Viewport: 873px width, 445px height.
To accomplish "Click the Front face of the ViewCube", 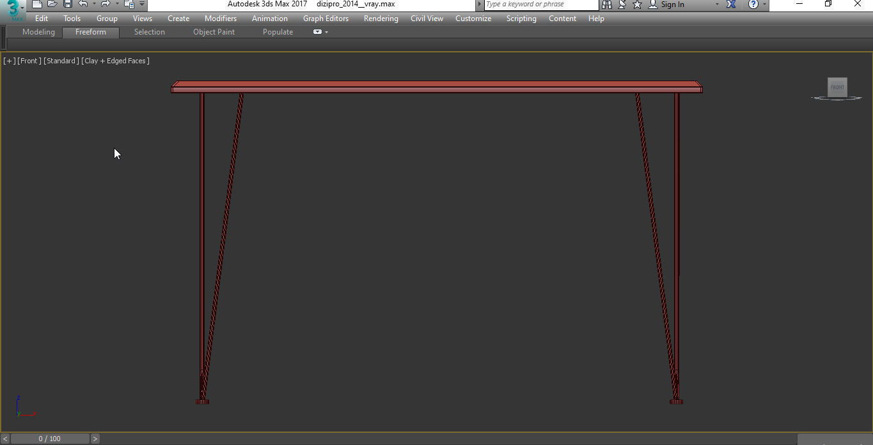I will point(837,88).
